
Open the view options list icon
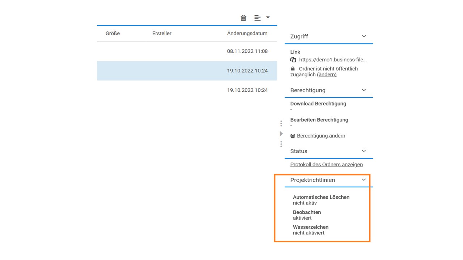click(x=258, y=18)
